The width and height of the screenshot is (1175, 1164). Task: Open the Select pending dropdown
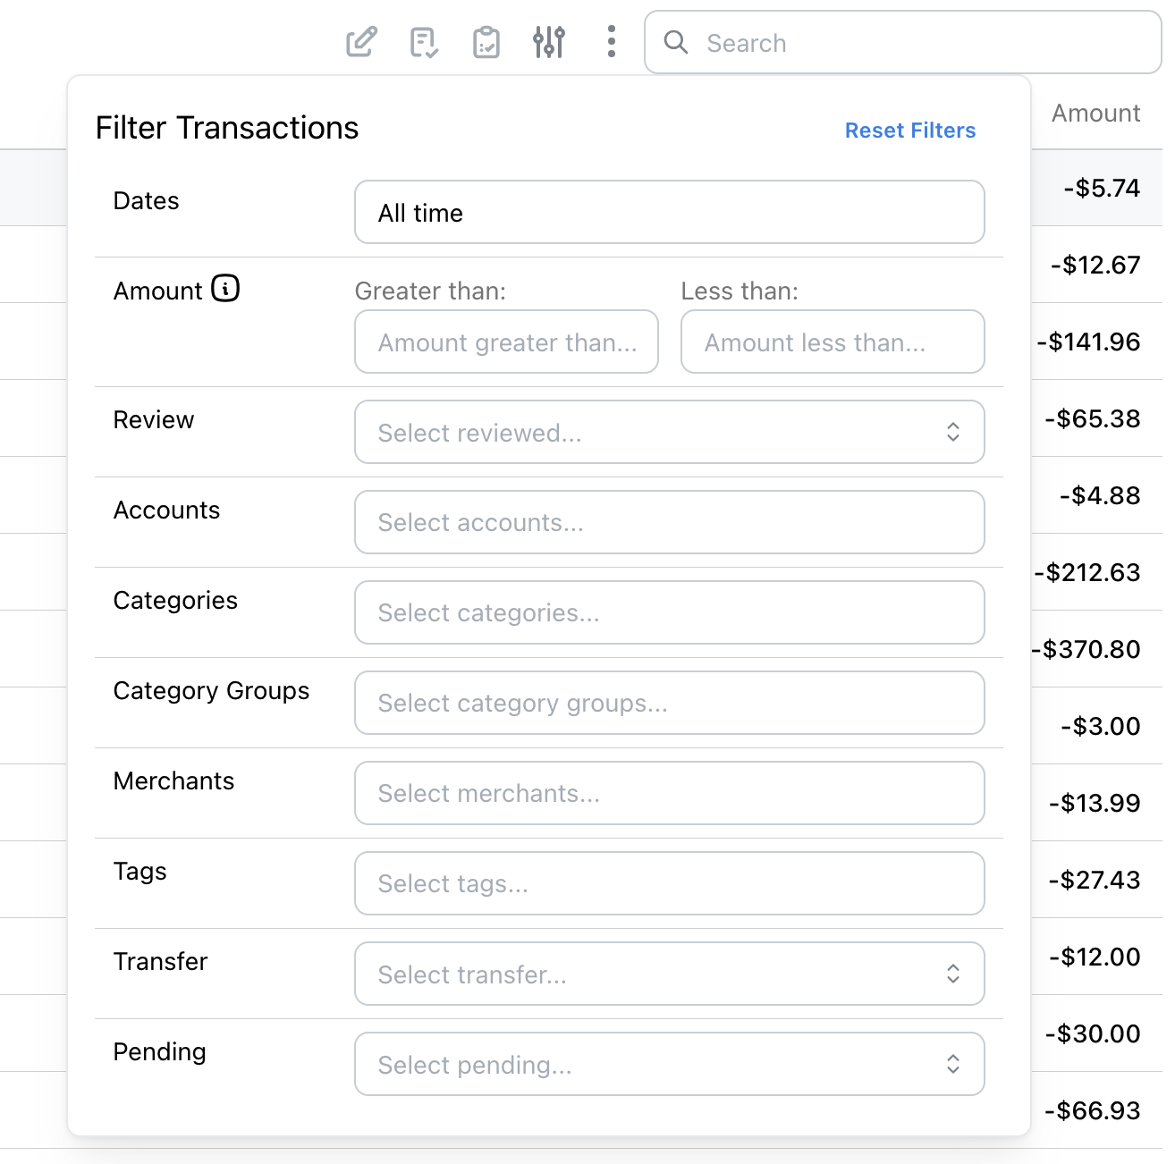coord(669,1064)
